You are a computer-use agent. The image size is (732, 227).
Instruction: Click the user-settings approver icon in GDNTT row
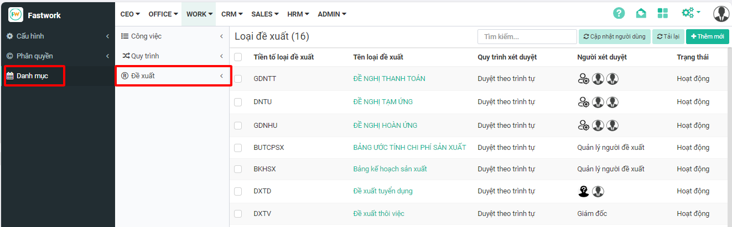[x=583, y=79]
